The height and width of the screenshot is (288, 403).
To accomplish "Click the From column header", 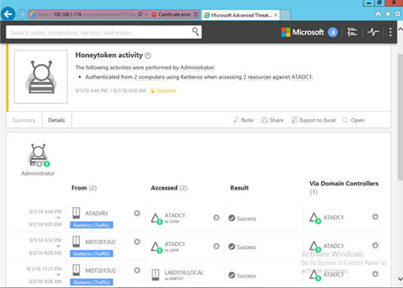I will (x=84, y=188).
